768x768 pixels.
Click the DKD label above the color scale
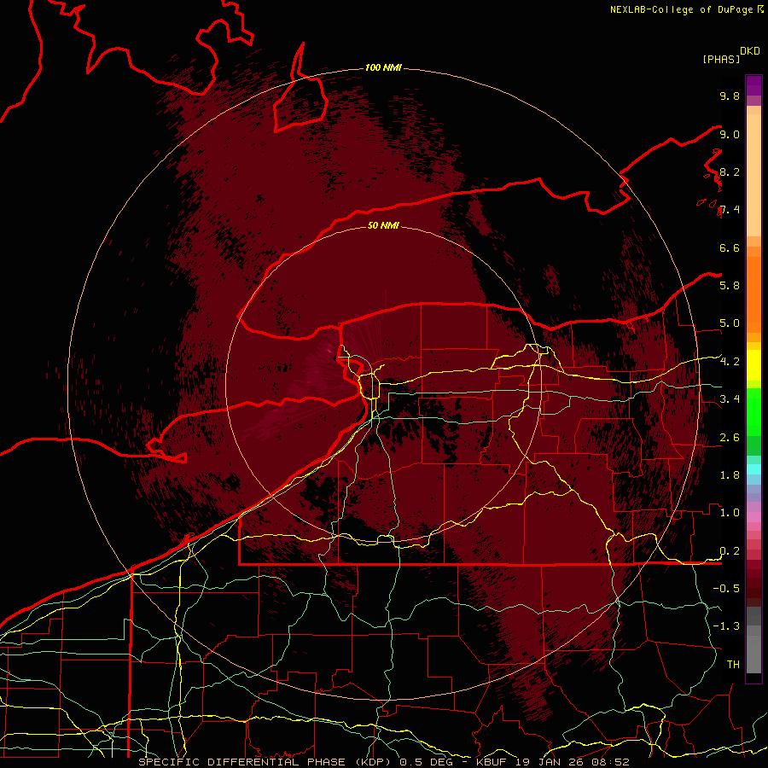[x=750, y=51]
